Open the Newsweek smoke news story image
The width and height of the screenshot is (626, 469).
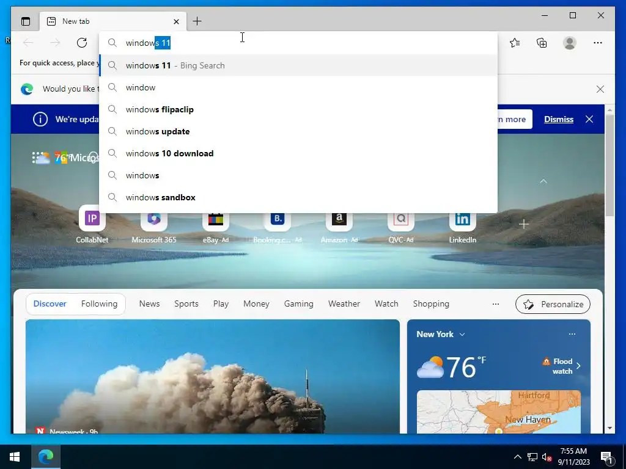tap(212, 376)
